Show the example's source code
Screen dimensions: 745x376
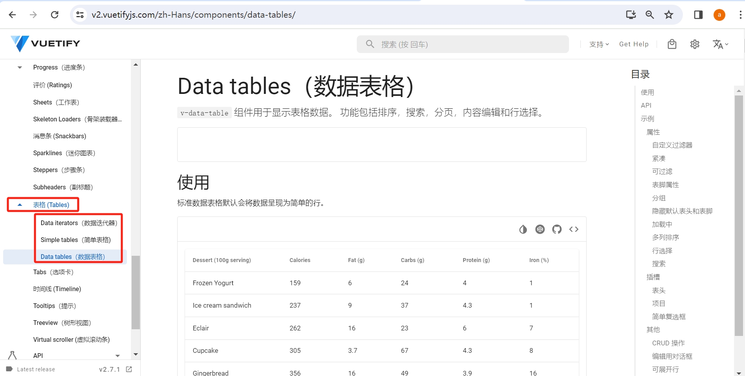click(x=574, y=229)
